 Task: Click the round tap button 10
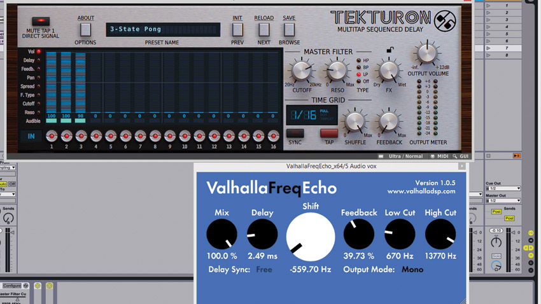[x=185, y=136]
